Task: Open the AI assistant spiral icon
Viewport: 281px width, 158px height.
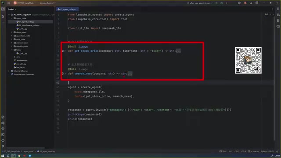Action: pos(239,3)
